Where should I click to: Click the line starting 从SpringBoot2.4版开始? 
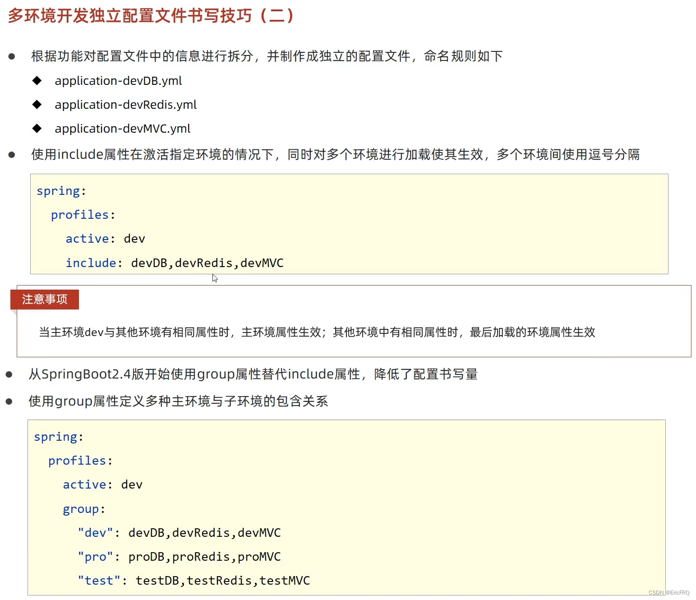click(253, 374)
